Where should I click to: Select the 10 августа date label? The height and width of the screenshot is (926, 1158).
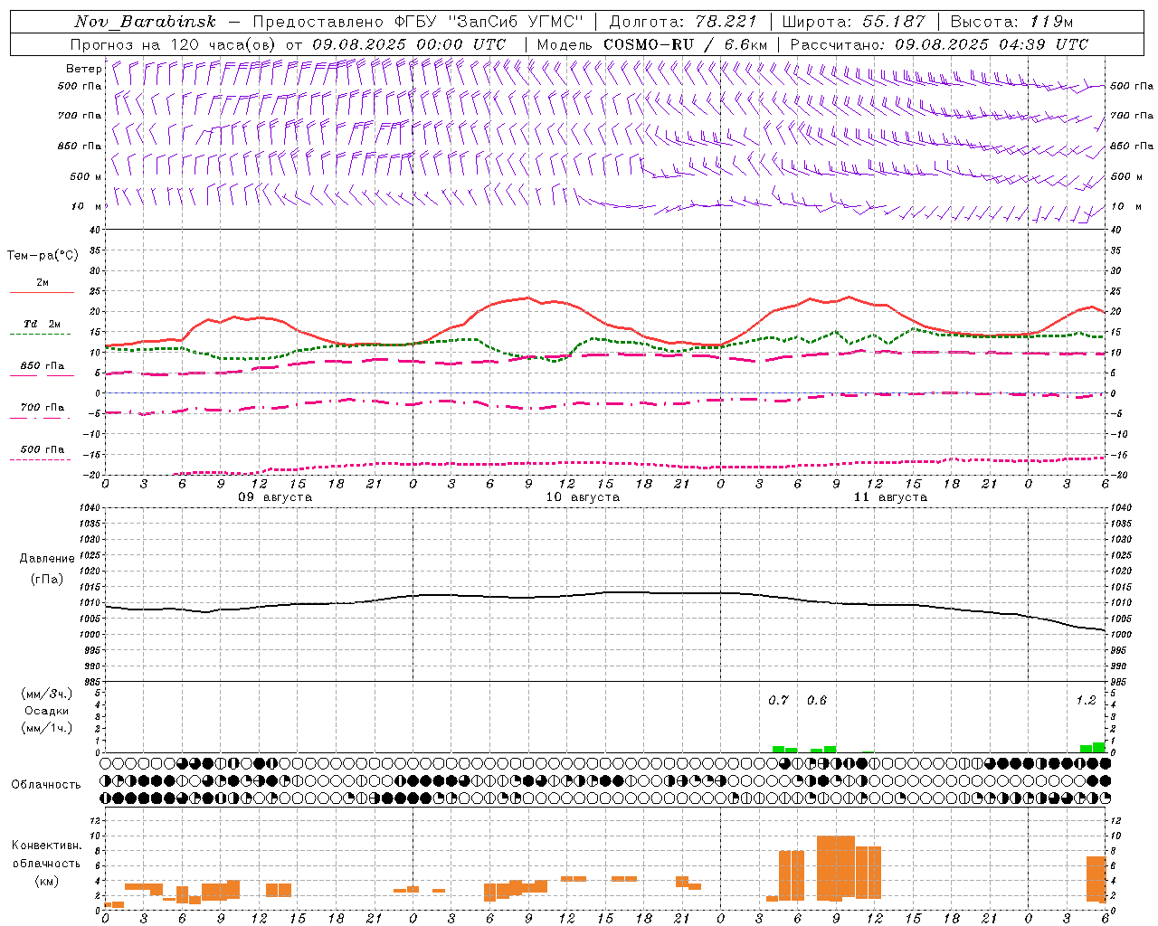[x=583, y=497]
